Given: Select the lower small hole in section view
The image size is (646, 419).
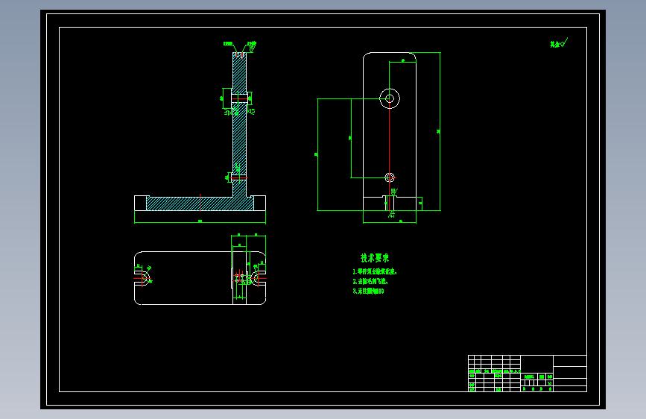Looking at the screenshot, I should (239, 177).
